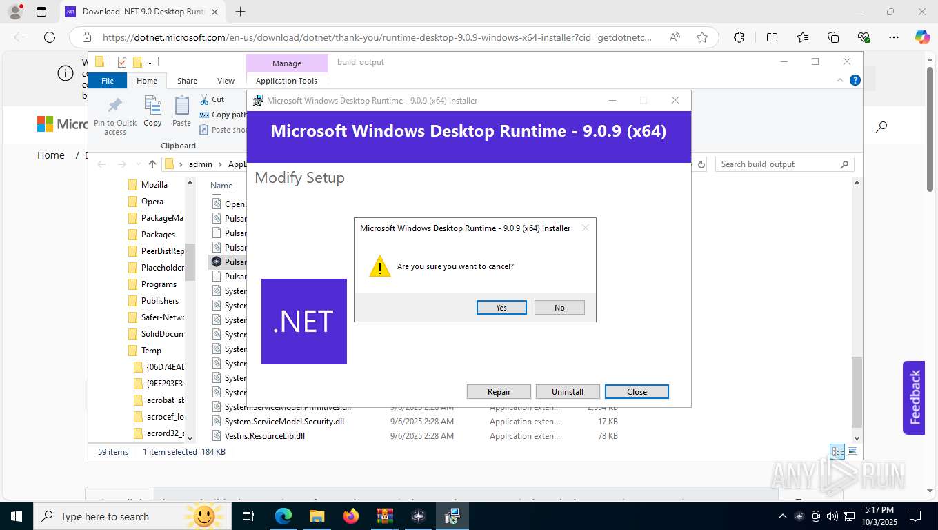Show hidden system tray icons chevron

[782, 516]
